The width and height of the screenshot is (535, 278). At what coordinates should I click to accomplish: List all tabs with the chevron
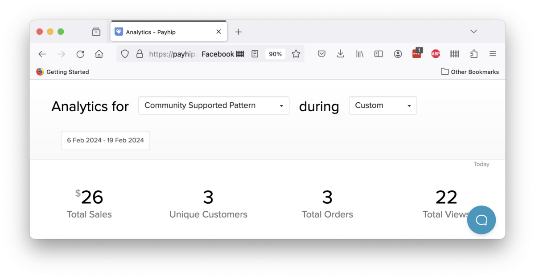point(473,32)
